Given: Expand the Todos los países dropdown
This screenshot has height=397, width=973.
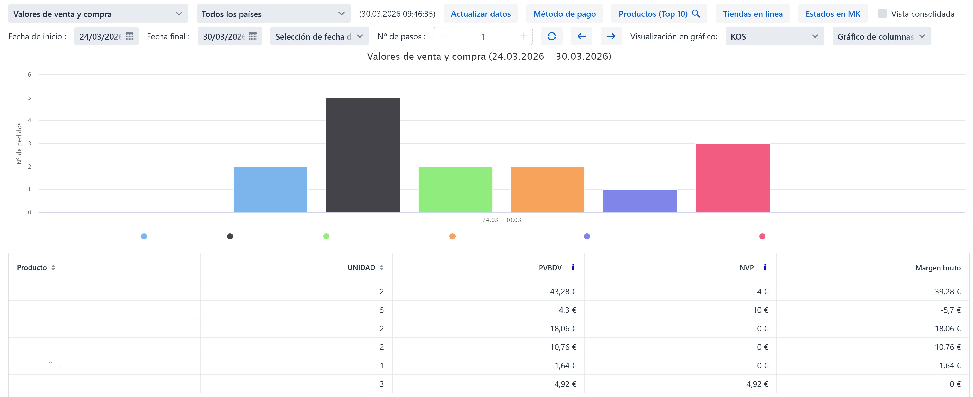Looking at the screenshot, I should pos(273,14).
